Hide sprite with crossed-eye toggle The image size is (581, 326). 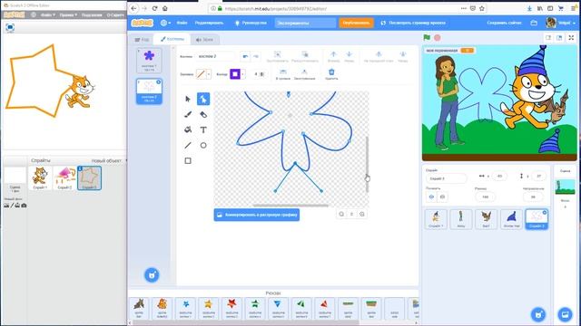442,197
